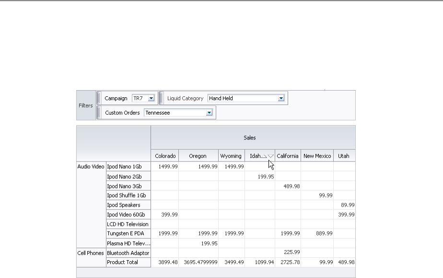Click the Sales header cell

click(253, 138)
